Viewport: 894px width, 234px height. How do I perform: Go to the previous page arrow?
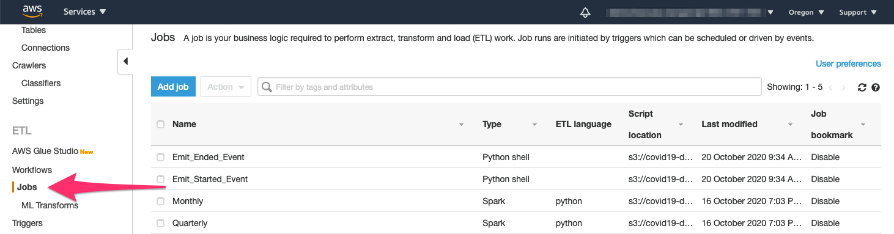[x=831, y=87]
